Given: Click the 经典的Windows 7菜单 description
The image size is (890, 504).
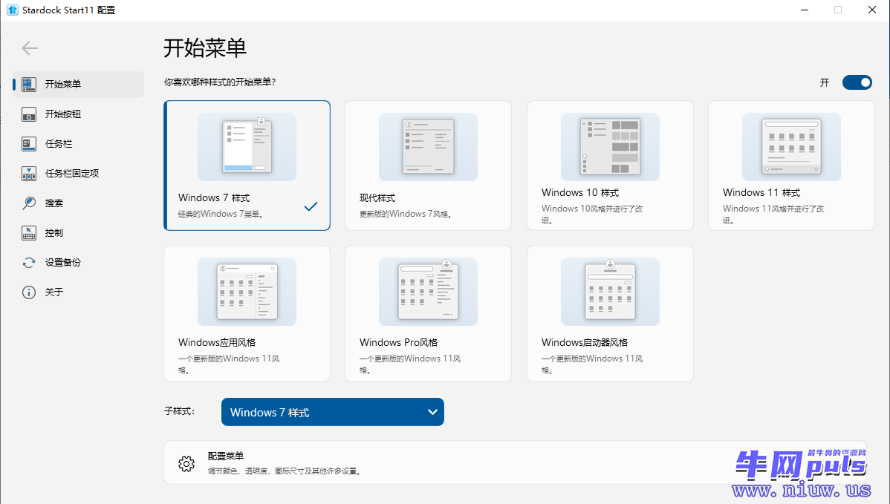Looking at the screenshot, I should 220,215.
